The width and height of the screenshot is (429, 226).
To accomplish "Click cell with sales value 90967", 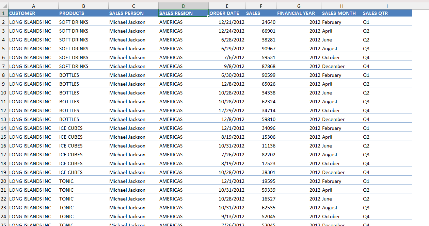I will coord(260,49).
